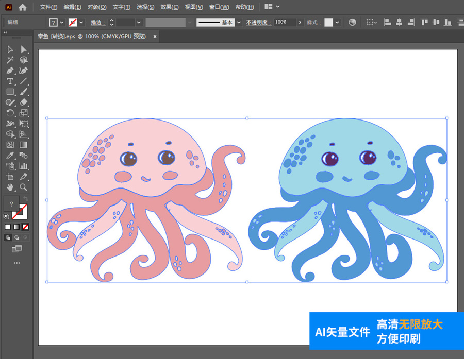Select the Slice tool
The height and width of the screenshot is (359, 464).
(x=23, y=177)
